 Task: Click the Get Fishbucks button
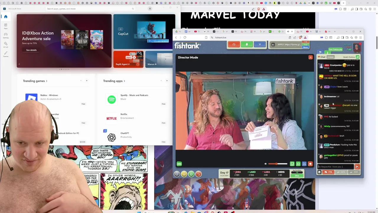tap(335, 49)
